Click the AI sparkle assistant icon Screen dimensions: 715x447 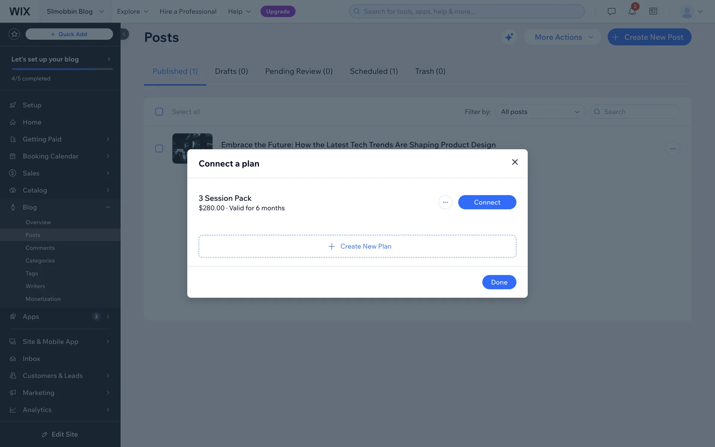point(509,37)
